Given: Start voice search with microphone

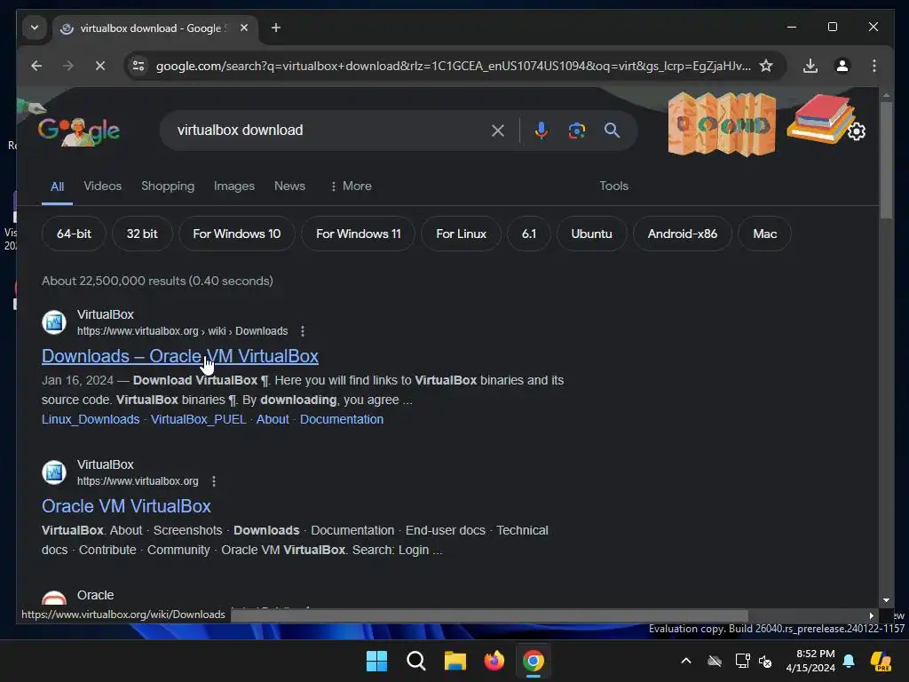Looking at the screenshot, I should coord(541,131).
